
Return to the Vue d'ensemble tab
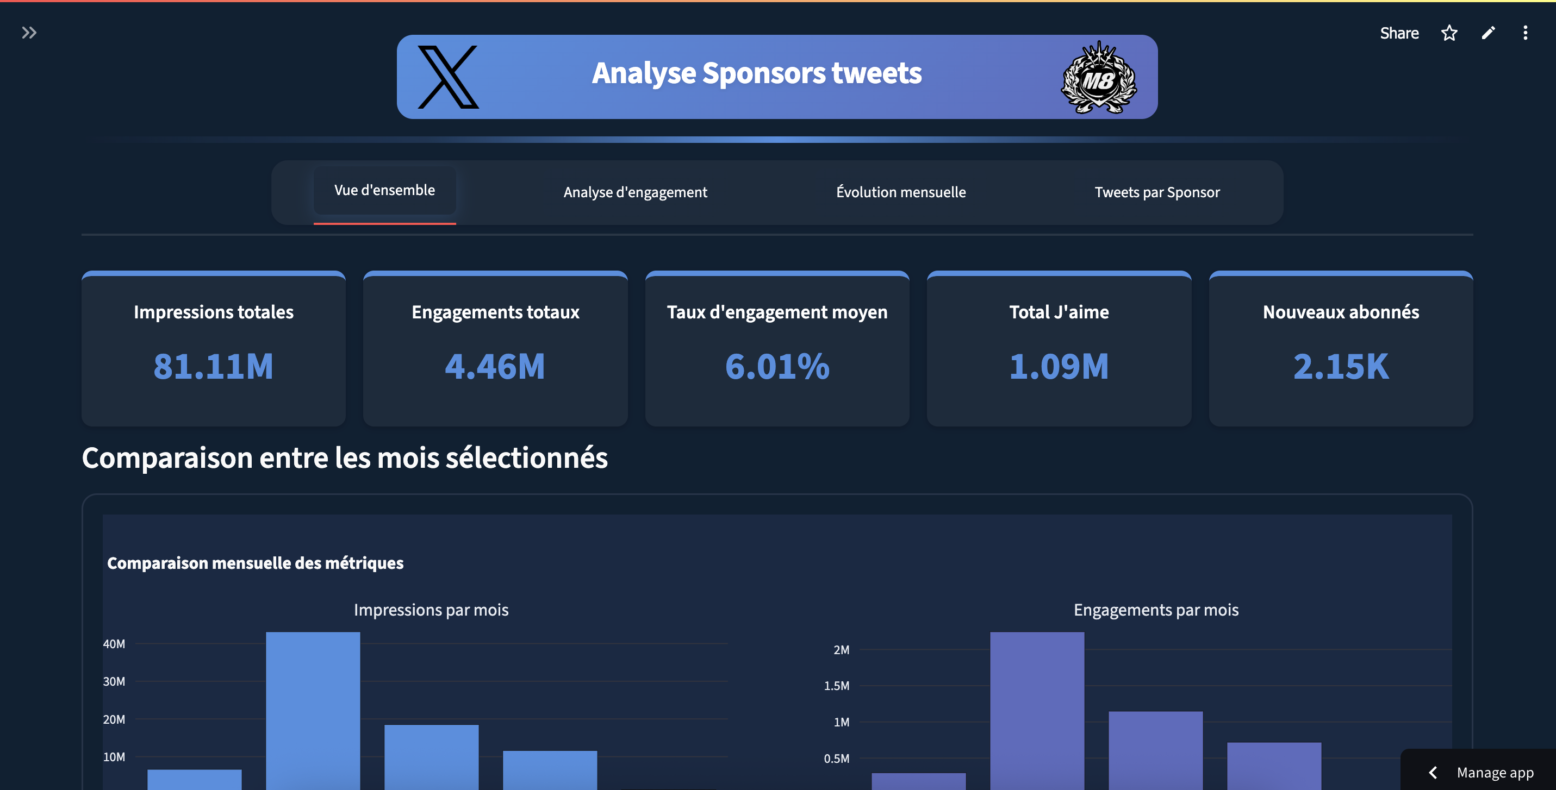point(384,190)
